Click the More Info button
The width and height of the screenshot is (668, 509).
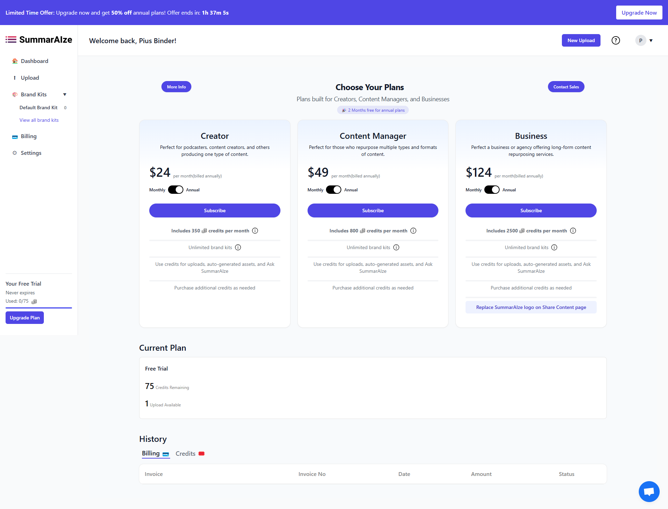(x=176, y=87)
